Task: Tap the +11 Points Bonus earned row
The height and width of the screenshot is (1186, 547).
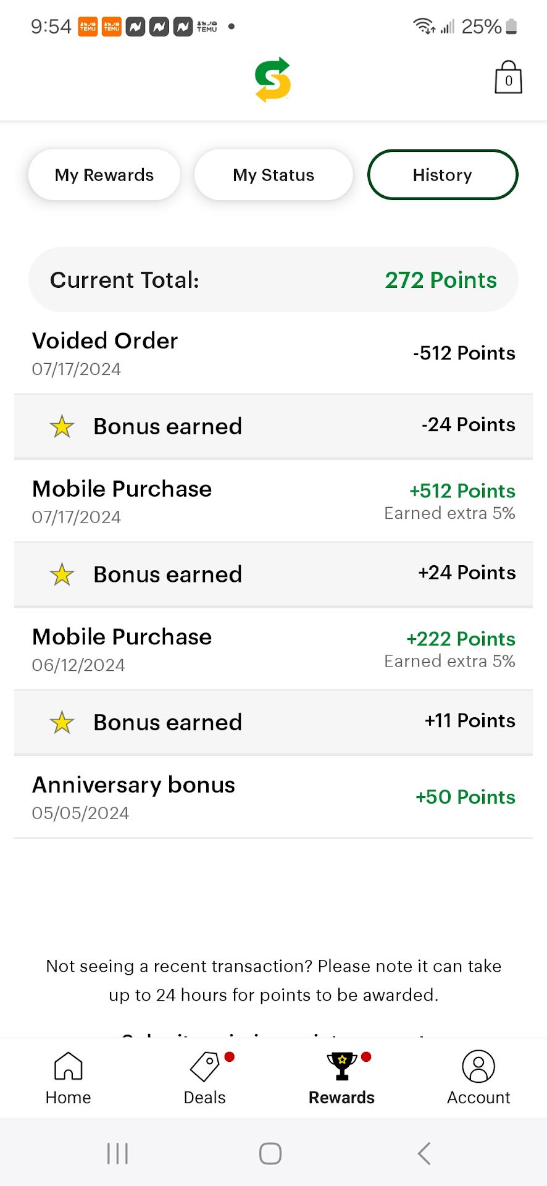Action: (273, 722)
